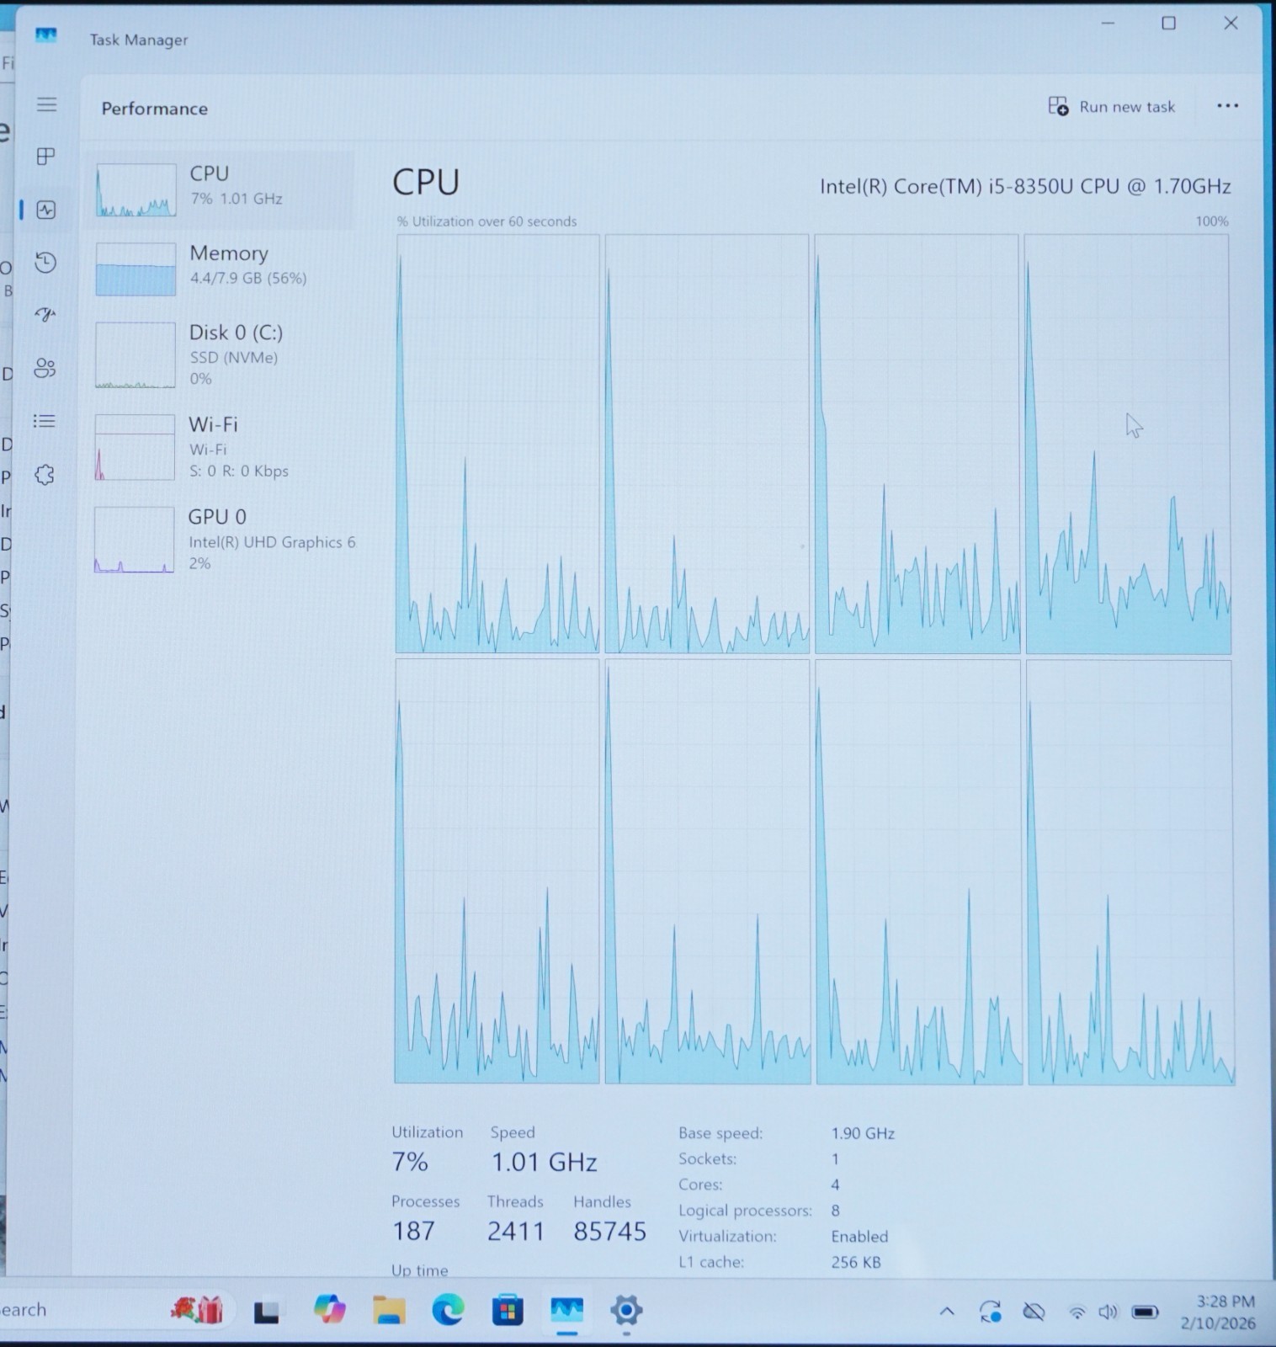Open the Services page puzzle icon
Image resolution: width=1276 pixels, height=1347 pixels.
[44, 475]
